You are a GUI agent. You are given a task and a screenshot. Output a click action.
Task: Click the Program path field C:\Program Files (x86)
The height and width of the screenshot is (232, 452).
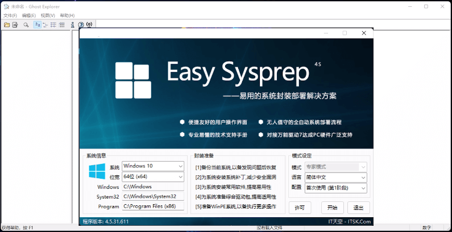(x=153, y=206)
